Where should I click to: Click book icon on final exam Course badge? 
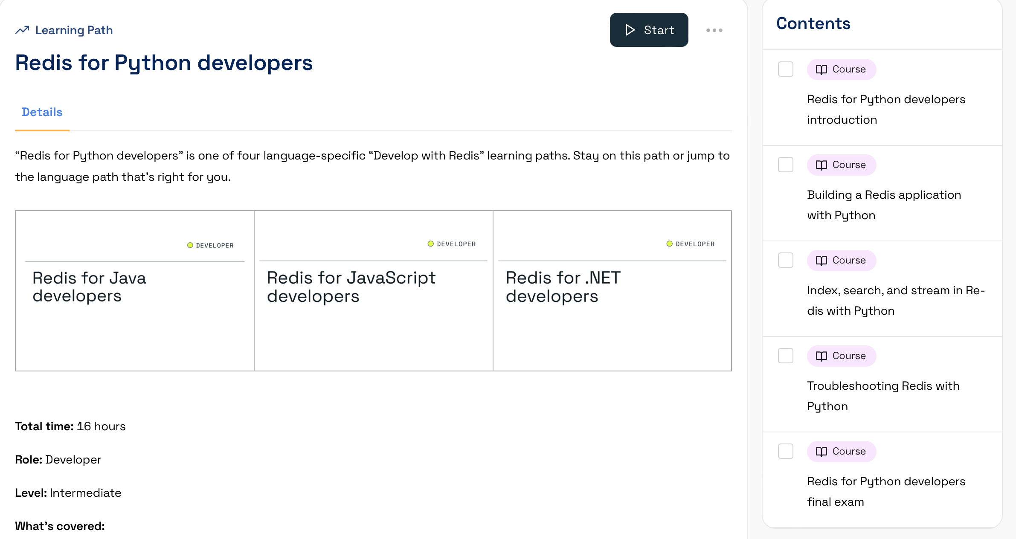click(821, 452)
